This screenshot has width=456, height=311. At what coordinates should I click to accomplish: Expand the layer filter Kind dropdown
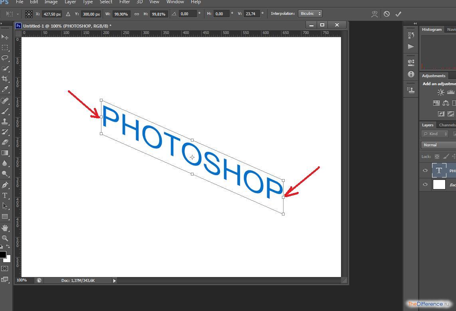[434, 134]
